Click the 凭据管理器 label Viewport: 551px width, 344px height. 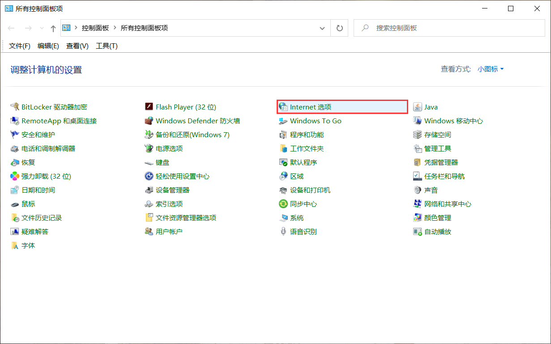[441, 162]
